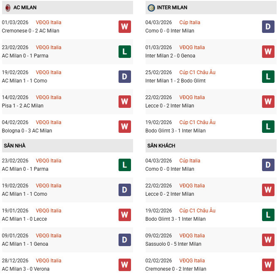Open the SÂN NHÀ section header
The width and height of the screenshot is (277, 274).
[15, 146]
